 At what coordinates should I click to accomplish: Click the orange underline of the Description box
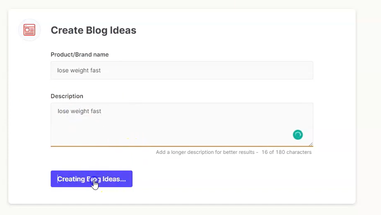coord(182,146)
